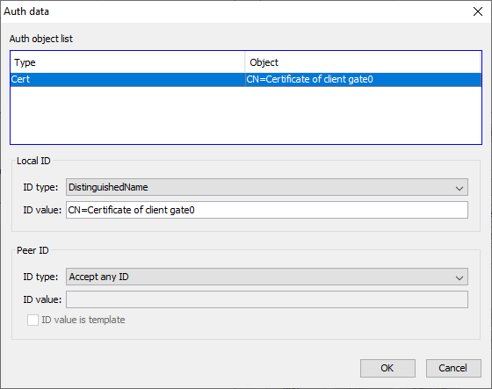This screenshot has width=492, height=389.
Task: Enable ID value is template checkbox
Action: [33, 320]
